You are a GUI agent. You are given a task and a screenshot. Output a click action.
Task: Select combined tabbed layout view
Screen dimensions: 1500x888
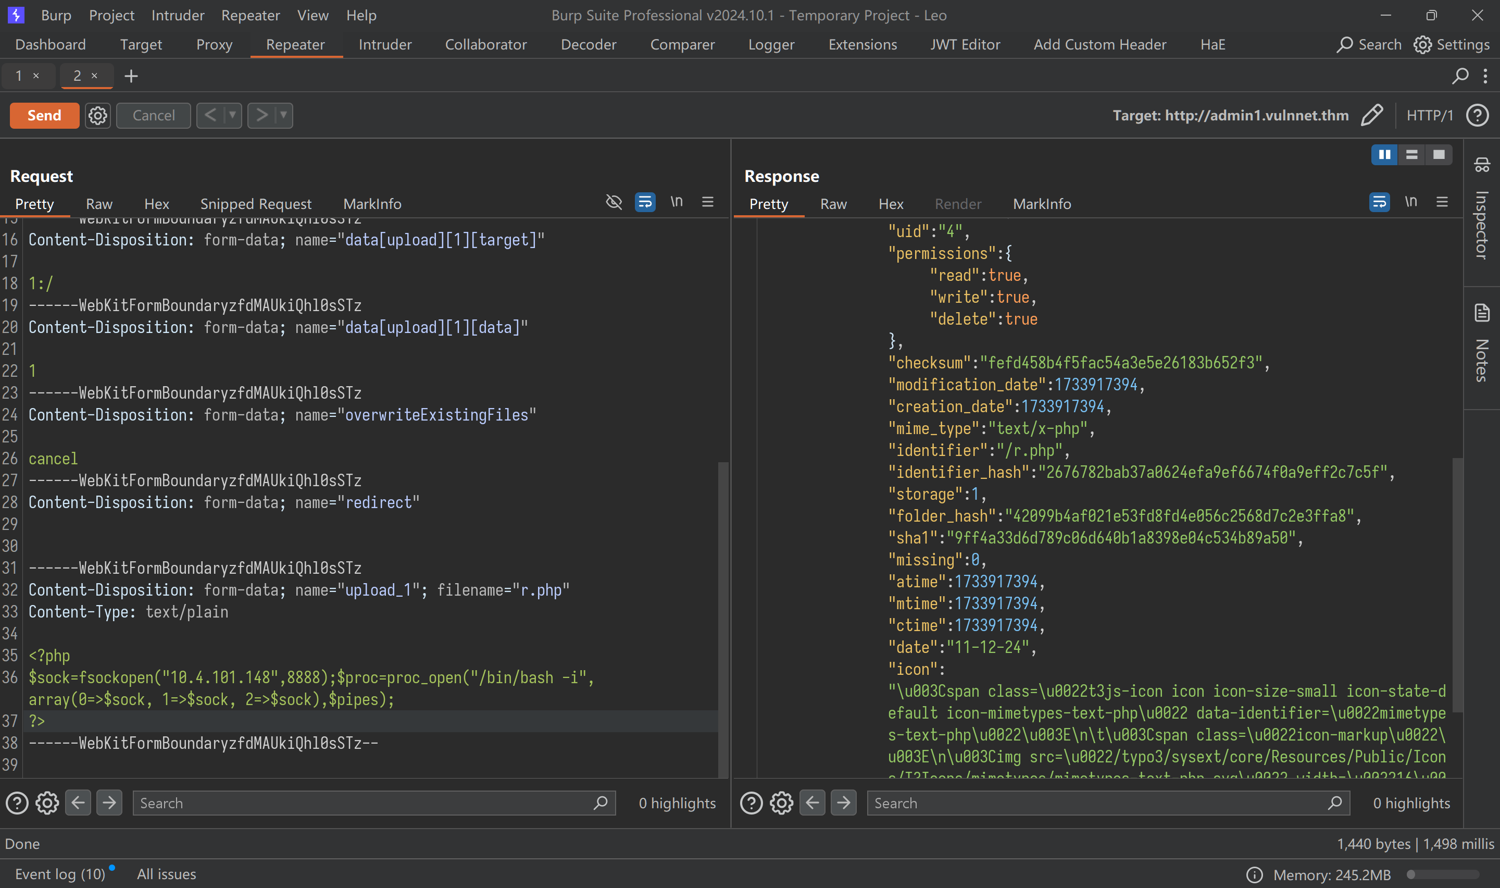pos(1439,155)
